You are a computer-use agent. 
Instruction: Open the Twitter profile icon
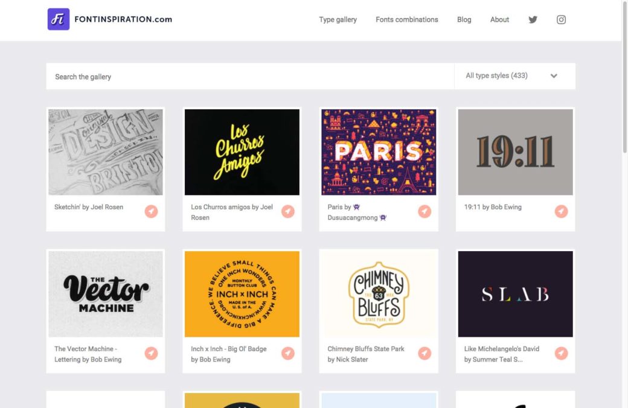pos(533,19)
